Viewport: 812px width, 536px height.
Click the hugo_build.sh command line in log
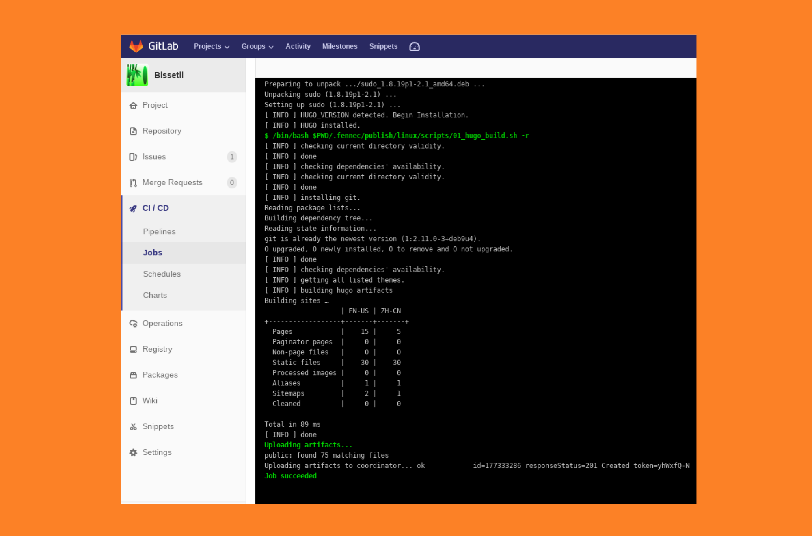tap(397, 136)
